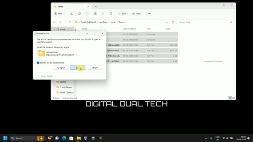Click the Search Temp field
Viewport: 253px width, 142px height.
[206, 22]
